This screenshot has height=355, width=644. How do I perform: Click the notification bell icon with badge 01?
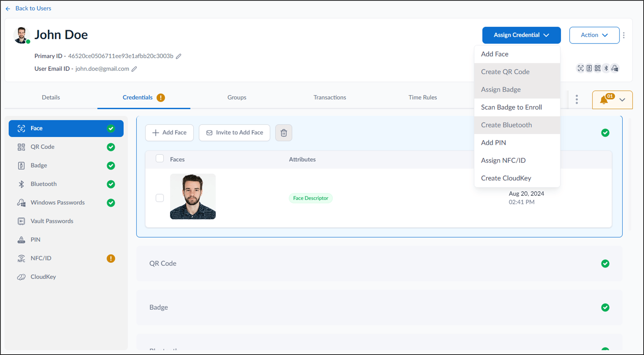(x=604, y=100)
